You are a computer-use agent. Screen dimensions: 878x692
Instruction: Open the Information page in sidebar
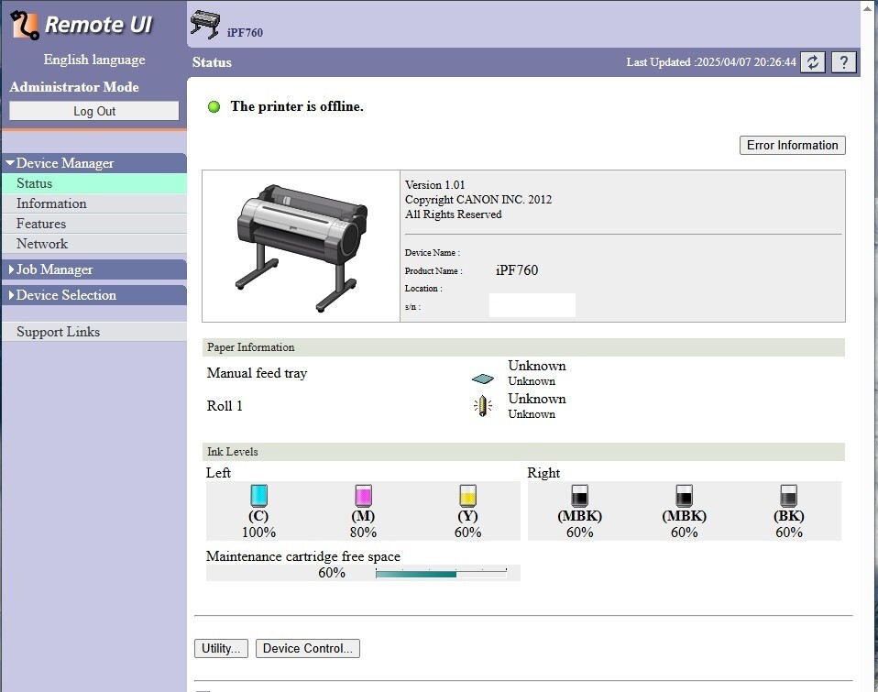click(x=51, y=203)
